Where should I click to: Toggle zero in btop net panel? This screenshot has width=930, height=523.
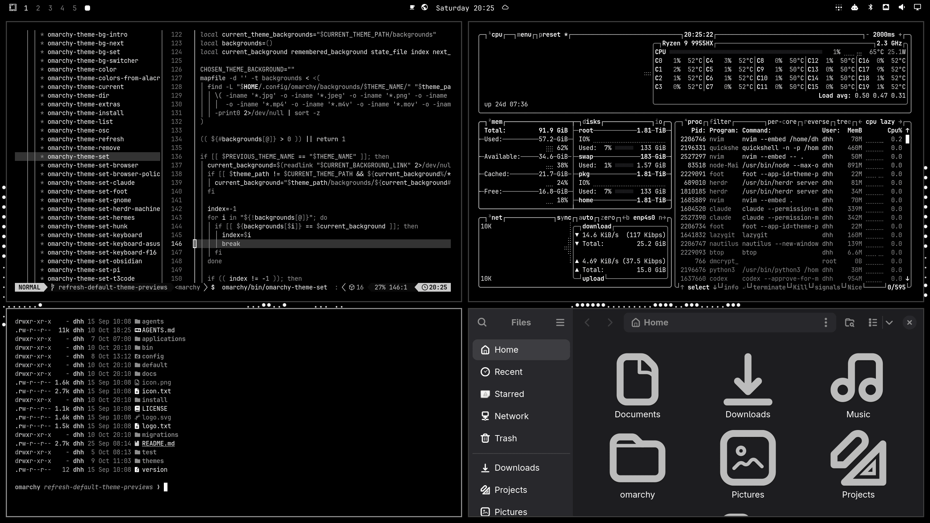608,218
